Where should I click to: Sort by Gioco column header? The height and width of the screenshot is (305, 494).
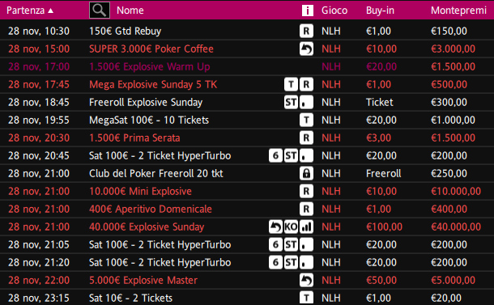(334, 11)
